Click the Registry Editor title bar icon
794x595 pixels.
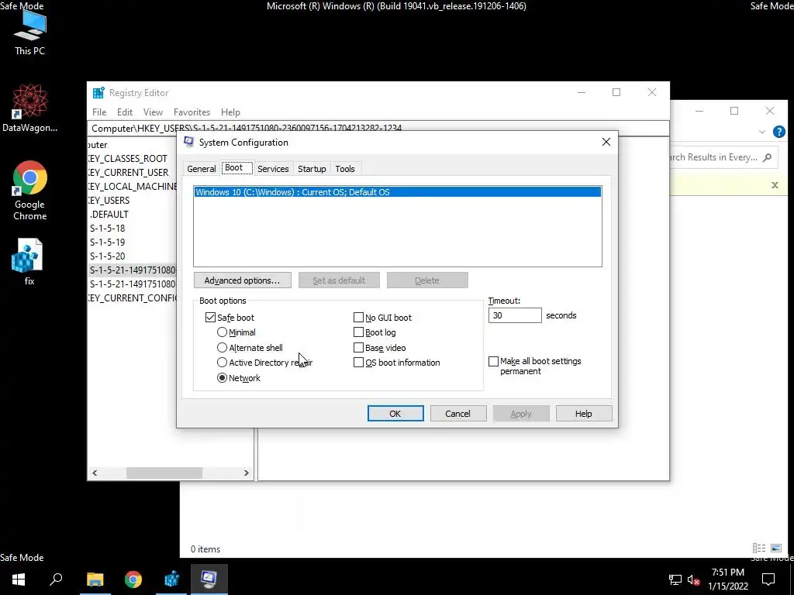click(x=98, y=93)
